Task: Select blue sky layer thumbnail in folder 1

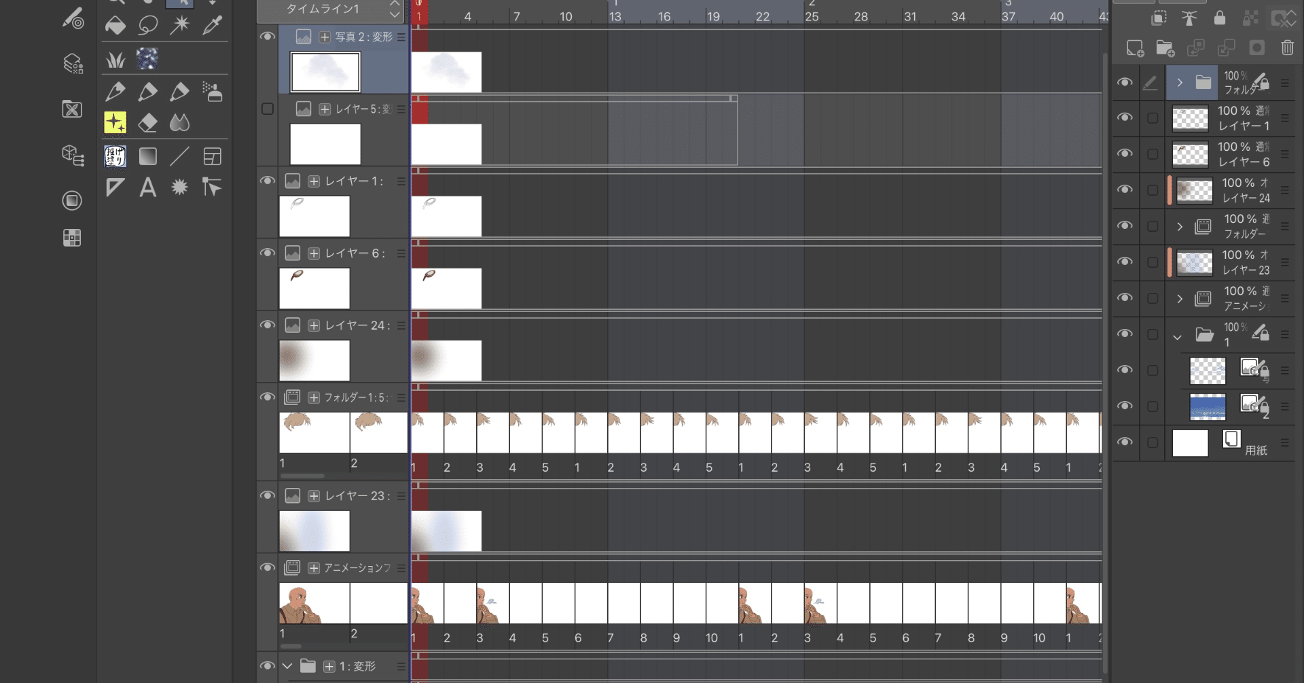Action: point(1208,406)
